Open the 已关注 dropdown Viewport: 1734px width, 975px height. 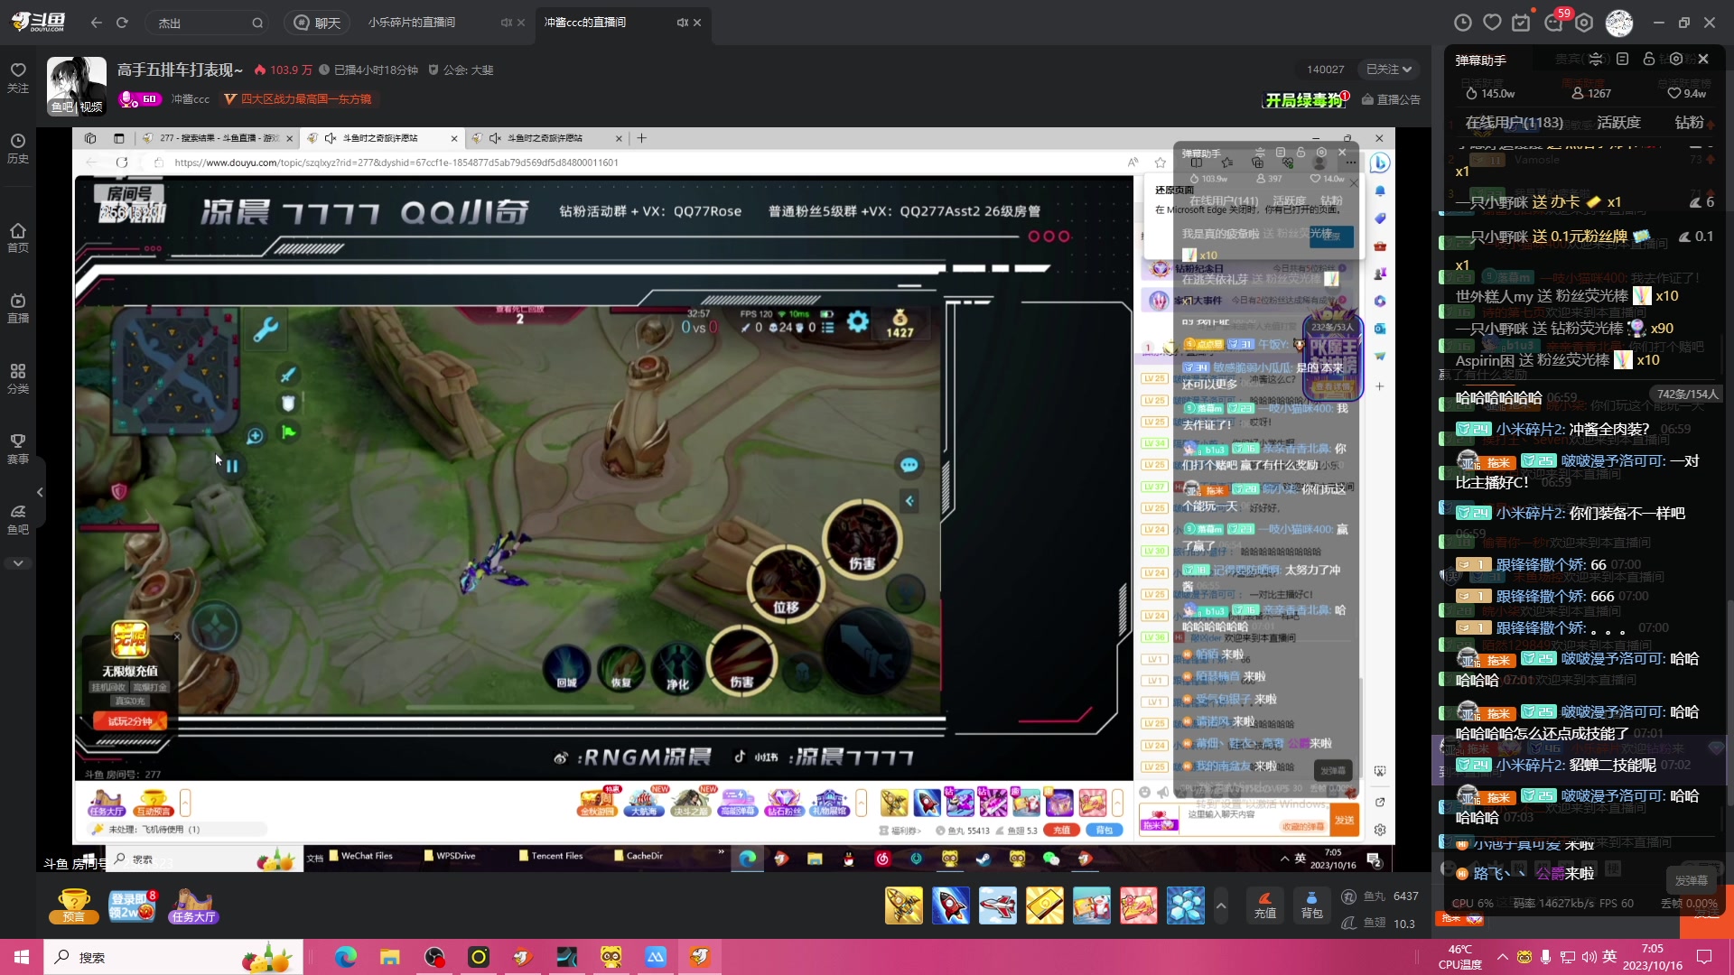(1388, 69)
